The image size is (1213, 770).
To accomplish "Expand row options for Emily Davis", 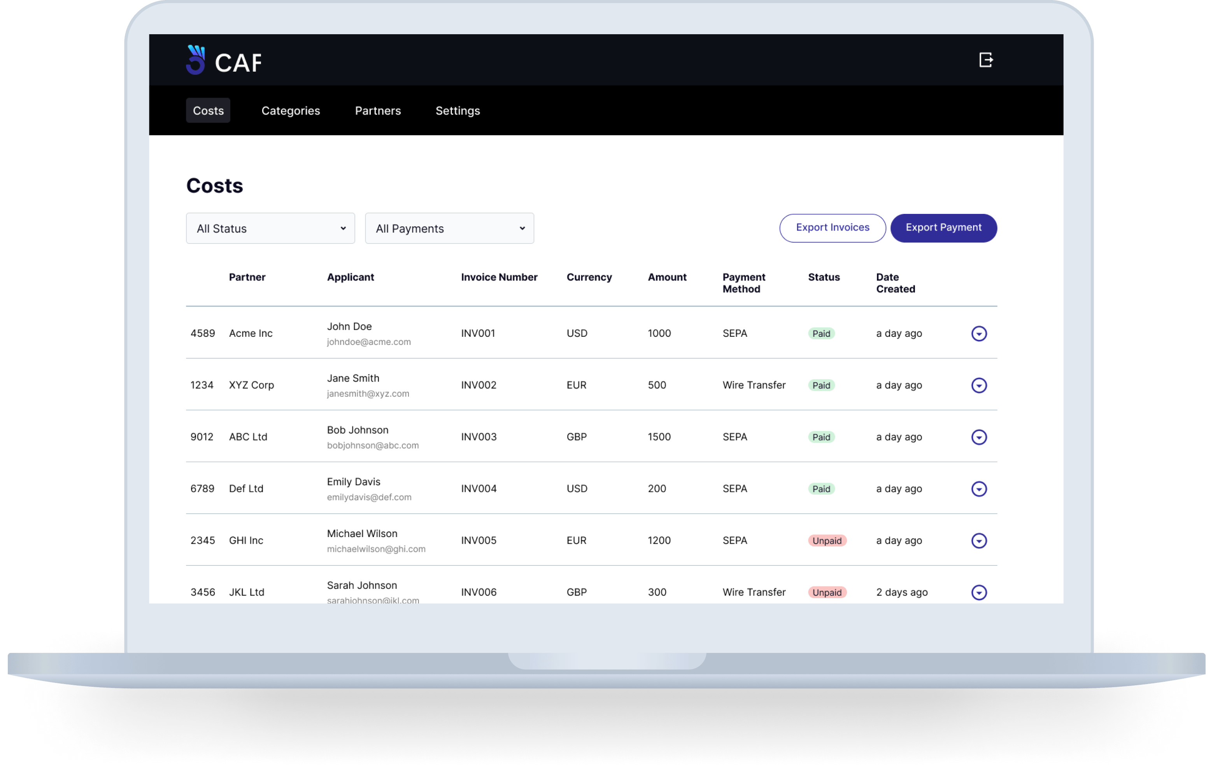I will tap(979, 489).
